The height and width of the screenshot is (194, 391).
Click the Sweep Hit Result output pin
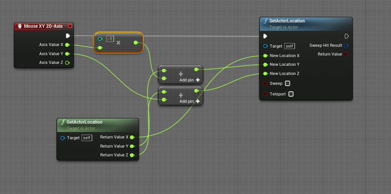(x=346, y=45)
